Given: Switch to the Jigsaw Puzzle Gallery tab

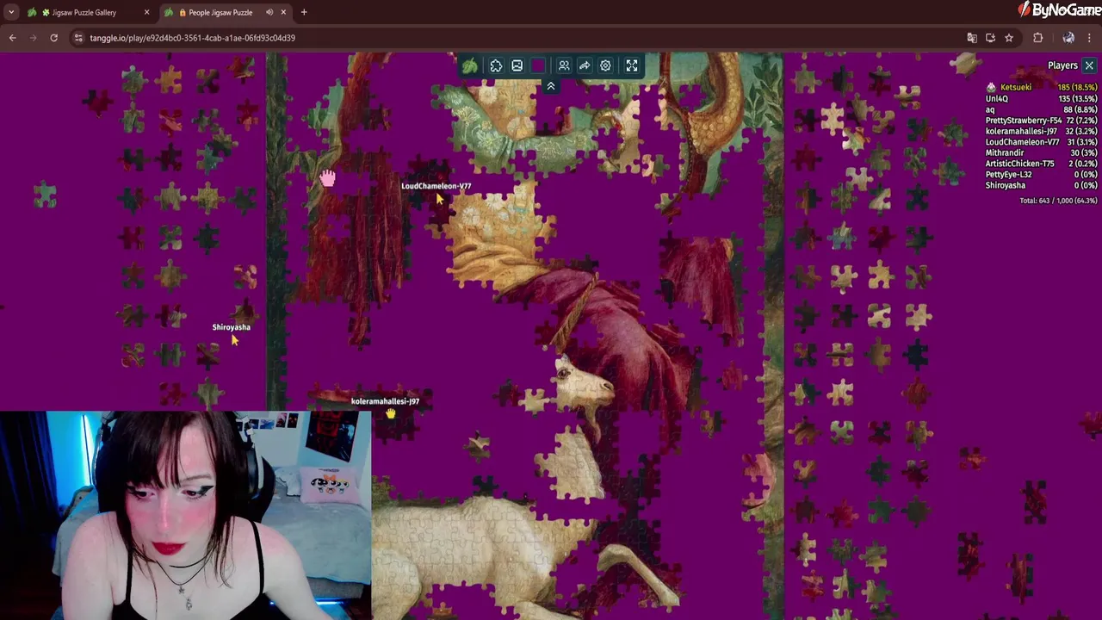Looking at the screenshot, I should 84,12.
